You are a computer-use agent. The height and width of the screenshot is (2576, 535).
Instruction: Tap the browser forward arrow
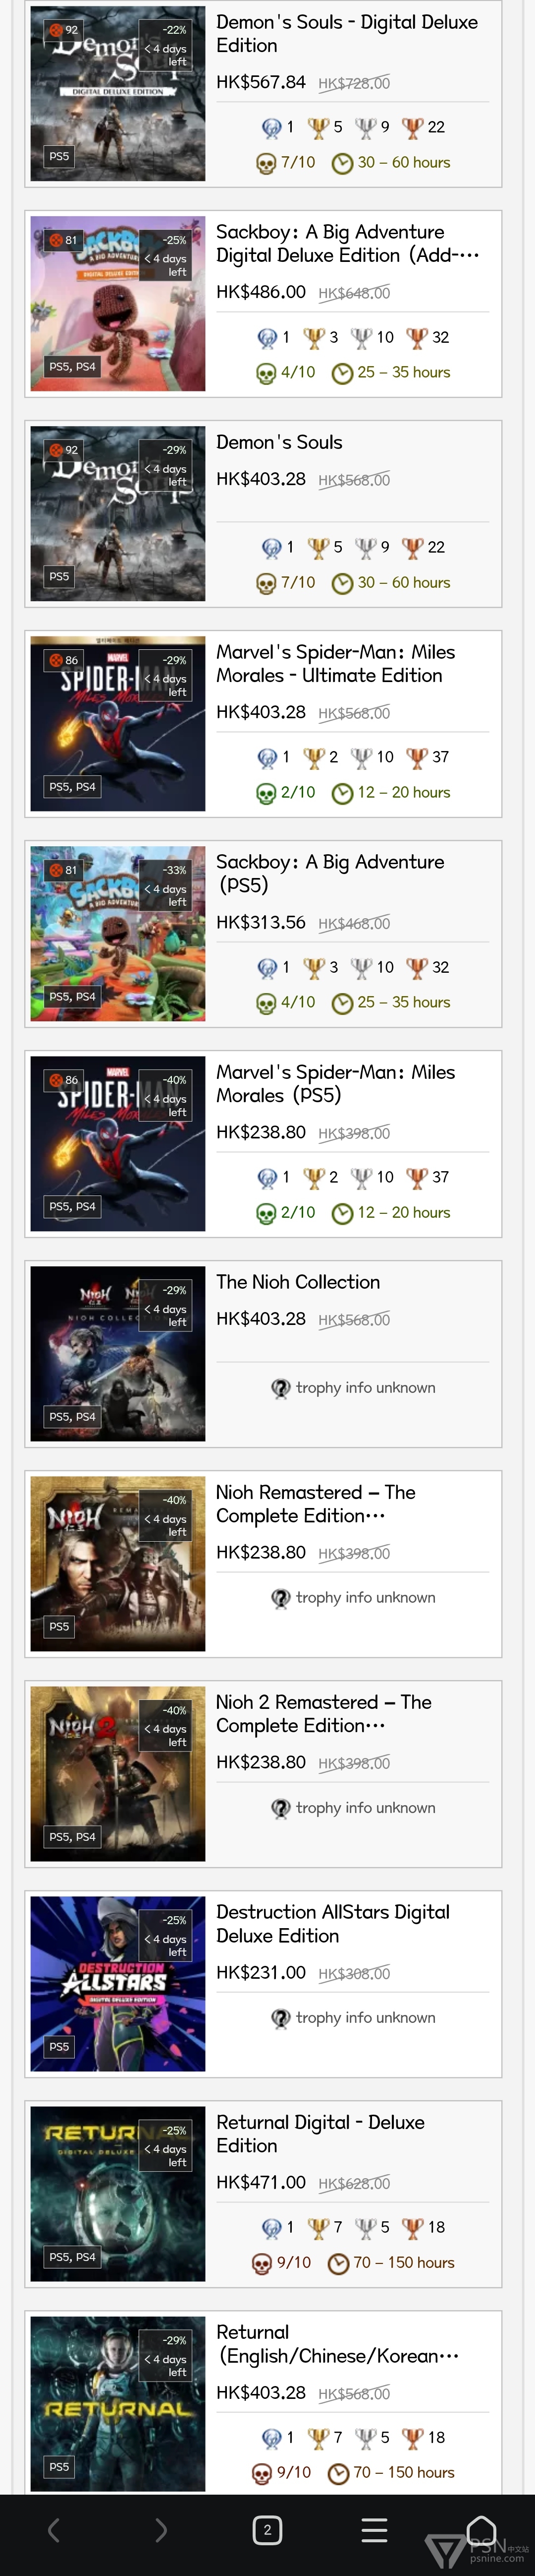[160, 2530]
